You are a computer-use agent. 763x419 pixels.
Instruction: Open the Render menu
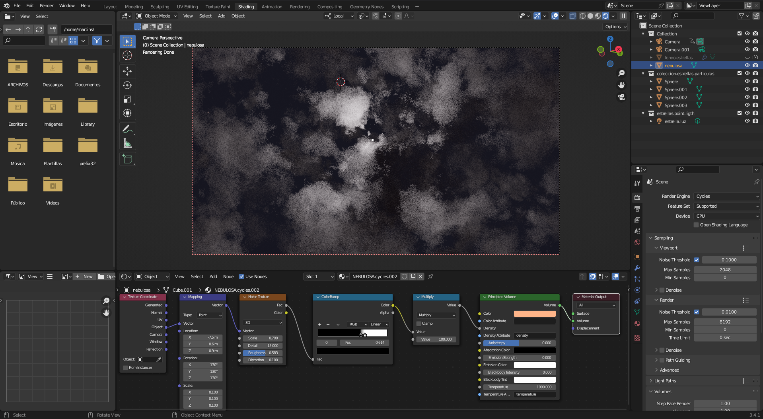click(47, 6)
